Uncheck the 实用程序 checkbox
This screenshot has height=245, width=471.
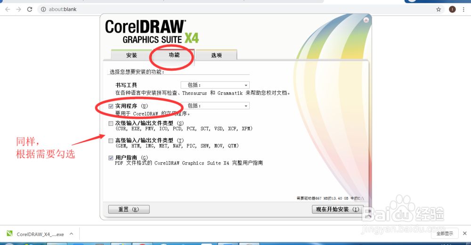pos(111,106)
